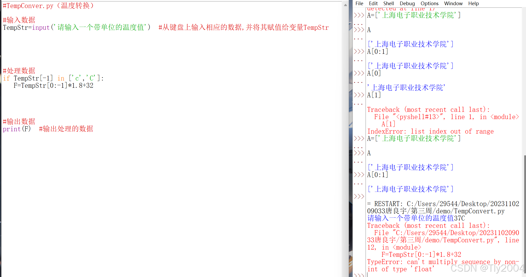Screen dimensions: 526x277
Task: Click the '请输入一个带单位的温度值37C' shell line
Action: pos(416,218)
